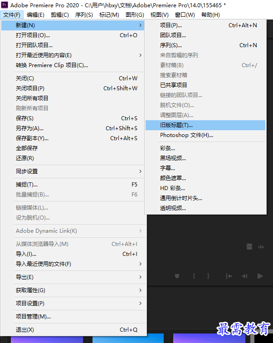Open the 文件(F) menu

[x=12, y=15]
